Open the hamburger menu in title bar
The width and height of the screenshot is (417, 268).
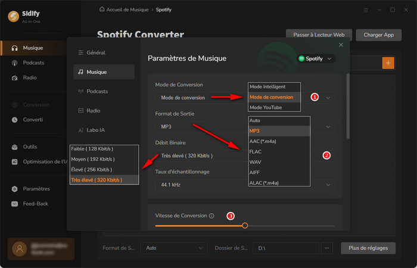tap(366, 10)
